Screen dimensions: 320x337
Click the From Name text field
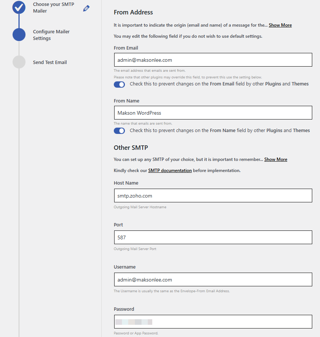213,113
